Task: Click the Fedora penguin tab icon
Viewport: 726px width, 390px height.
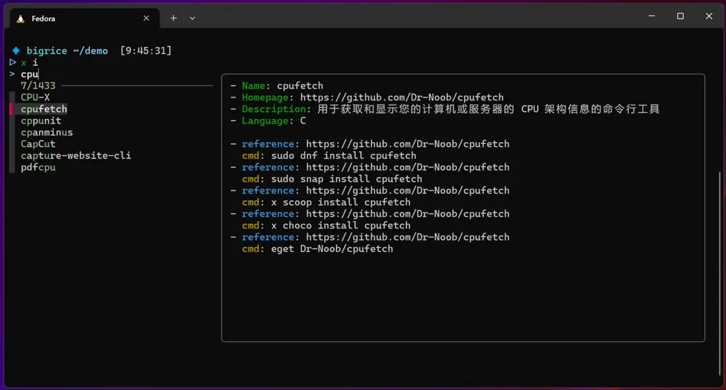Action: point(20,19)
